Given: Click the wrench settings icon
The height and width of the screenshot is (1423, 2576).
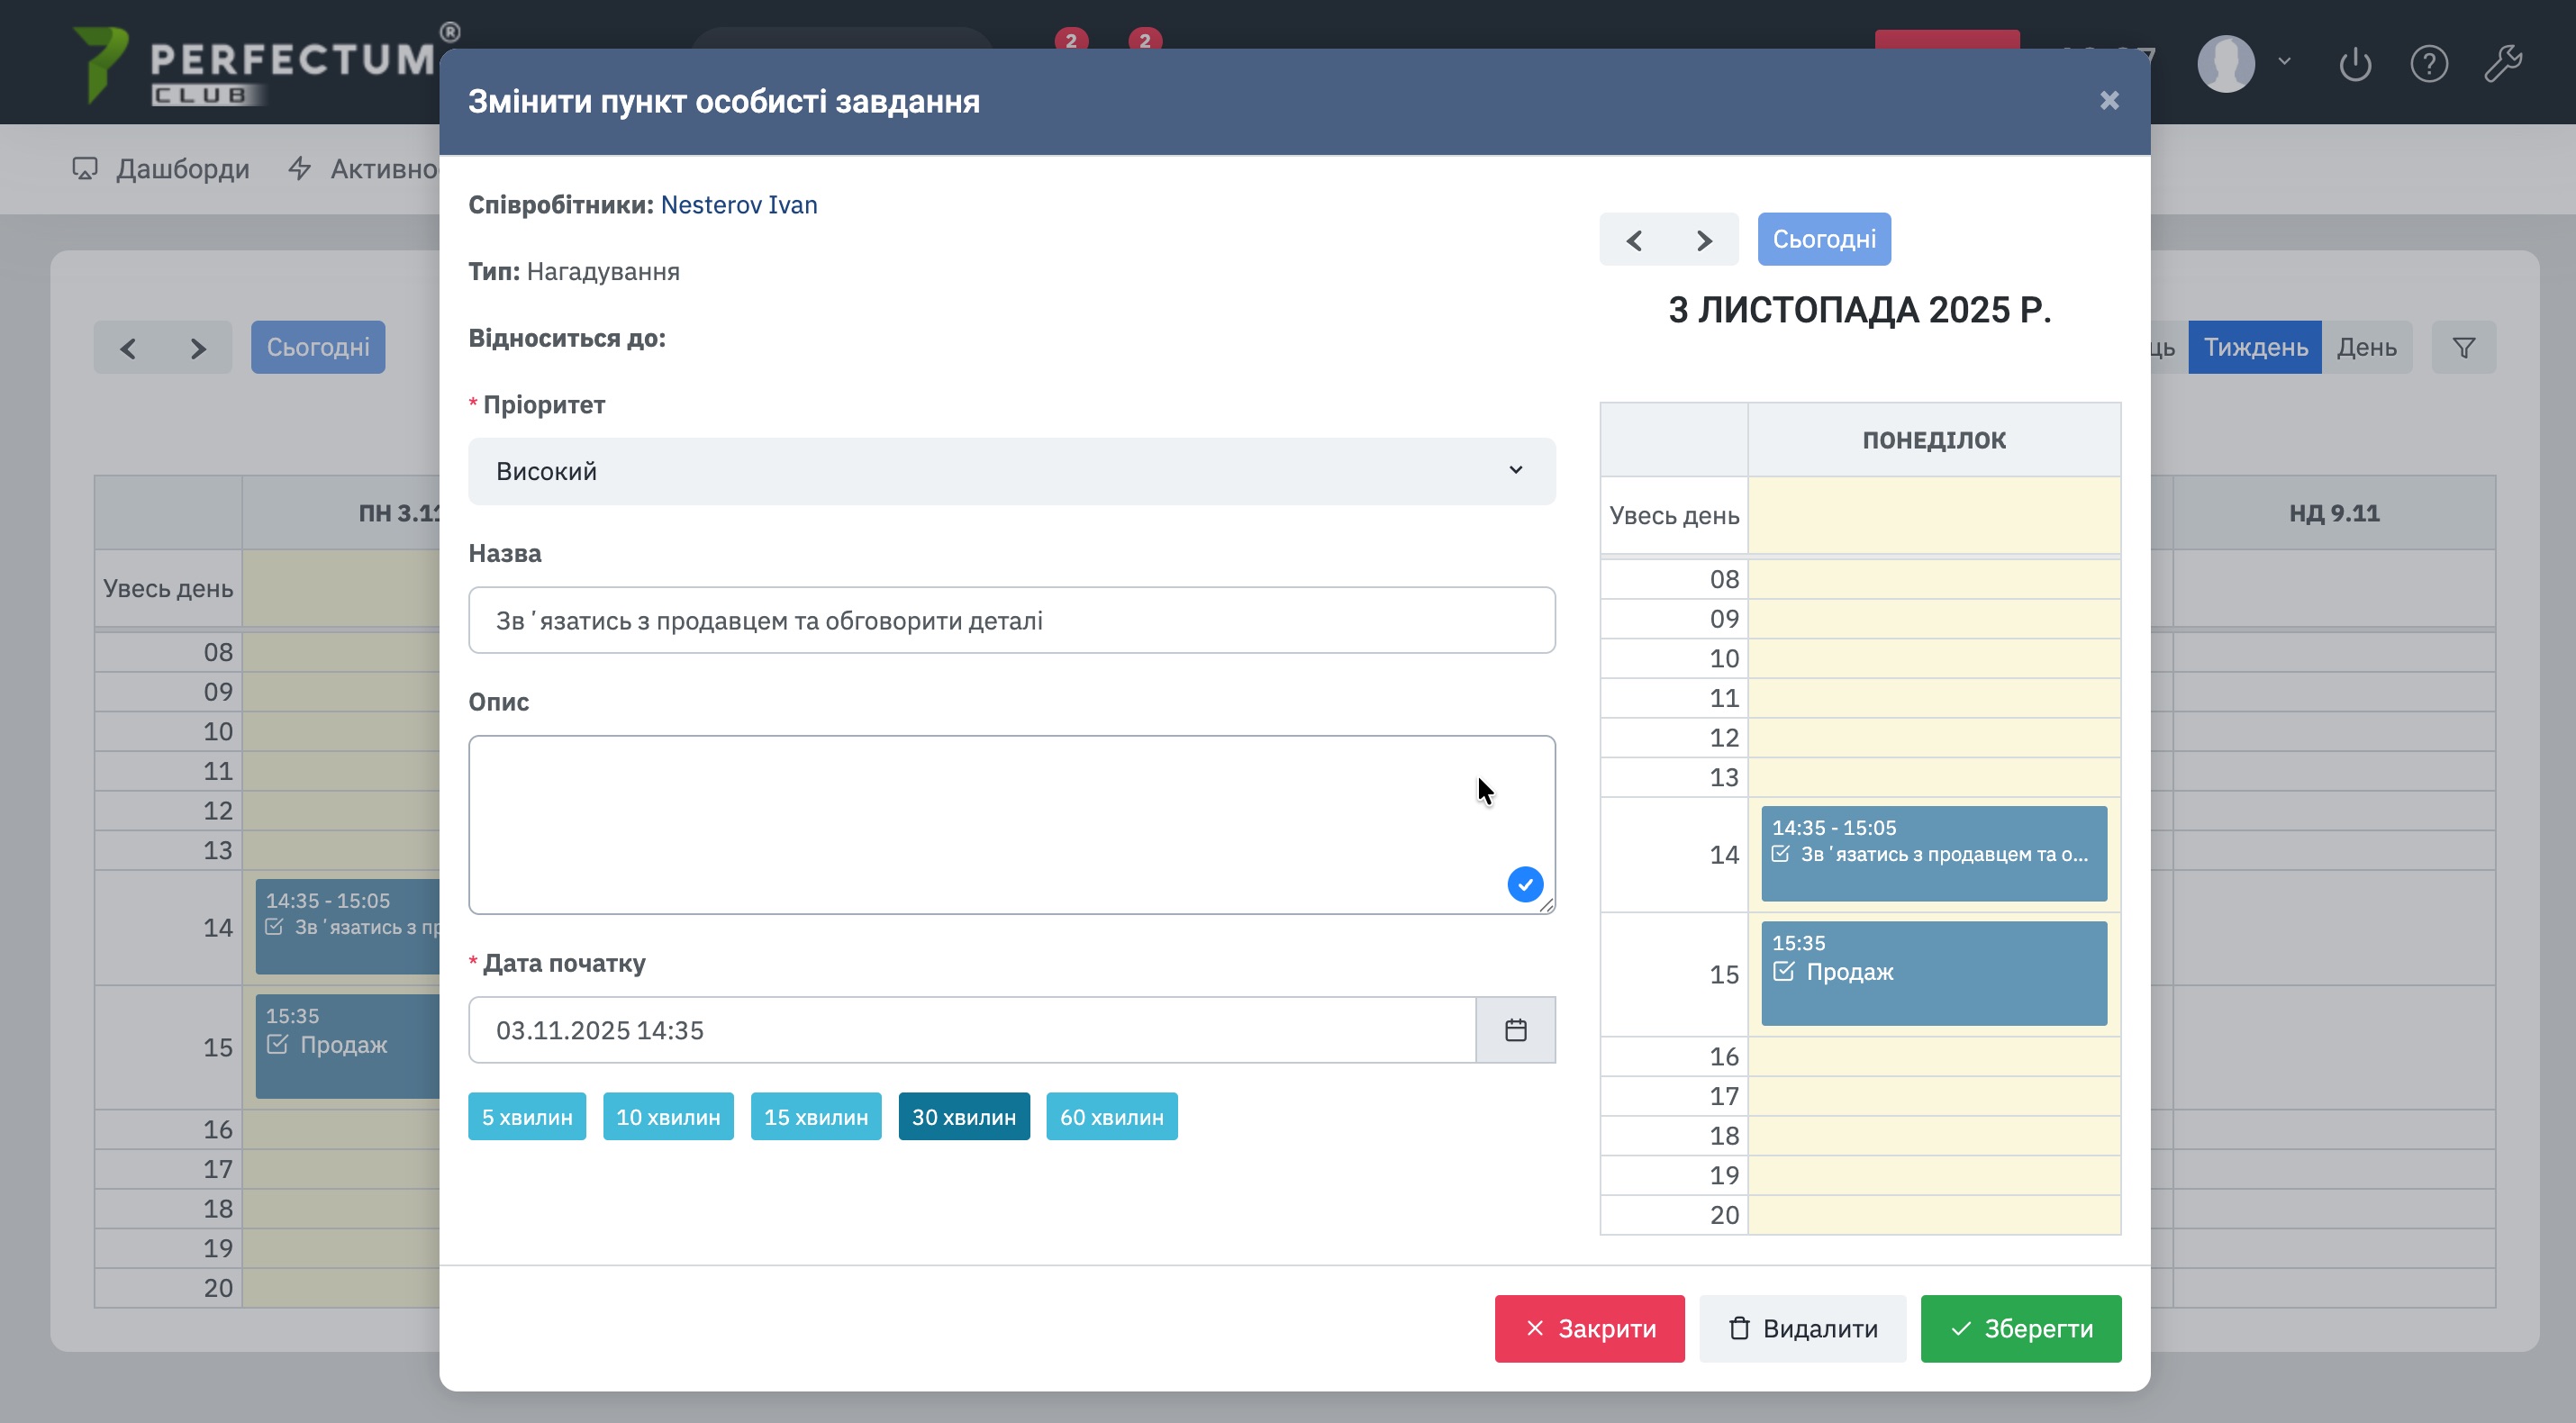Looking at the screenshot, I should 2503,64.
